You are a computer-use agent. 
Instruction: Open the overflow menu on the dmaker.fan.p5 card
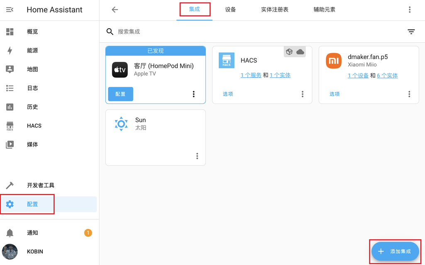coord(409,94)
